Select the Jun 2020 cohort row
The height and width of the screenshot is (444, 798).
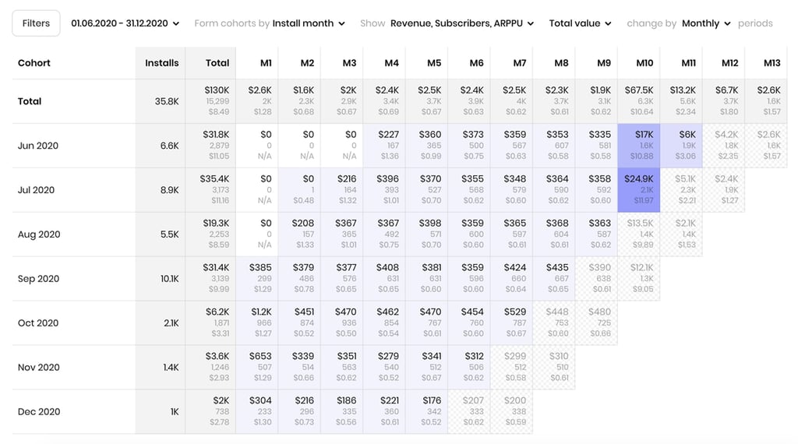click(38, 146)
